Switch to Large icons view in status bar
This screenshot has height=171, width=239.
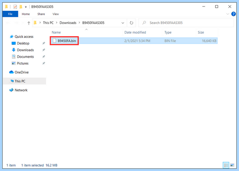pyautogui.click(x=232, y=165)
